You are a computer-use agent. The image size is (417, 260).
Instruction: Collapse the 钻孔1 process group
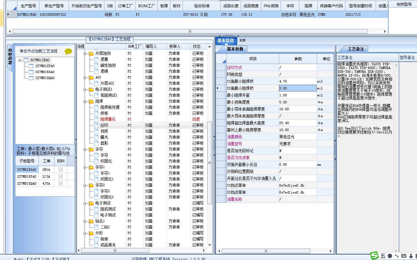(85, 221)
